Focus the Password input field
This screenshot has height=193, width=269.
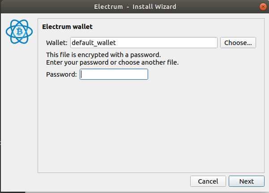114,74
